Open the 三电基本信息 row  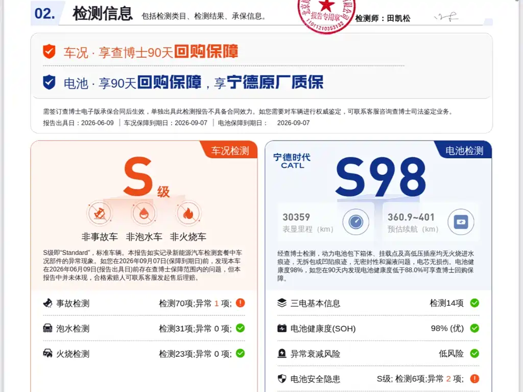378,303
